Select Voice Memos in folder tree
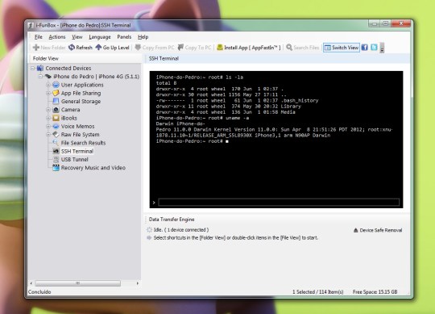The width and height of the screenshot is (435, 314). pyautogui.click(x=77, y=127)
